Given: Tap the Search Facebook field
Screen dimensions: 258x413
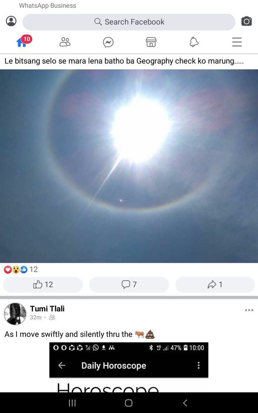Looking at the screenshot, I should tap(129, 22).
